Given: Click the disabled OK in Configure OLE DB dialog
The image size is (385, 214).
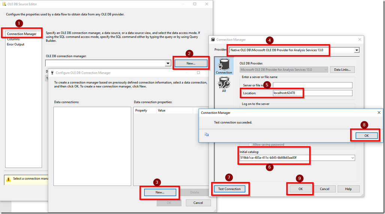Looking at the screenshot, I should pos(169,203).
